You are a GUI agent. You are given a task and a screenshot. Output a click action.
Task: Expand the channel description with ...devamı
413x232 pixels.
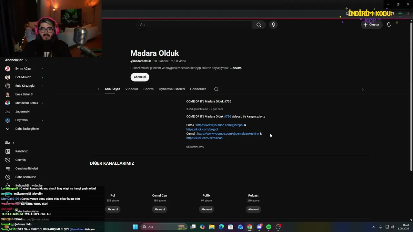point(236,68)
